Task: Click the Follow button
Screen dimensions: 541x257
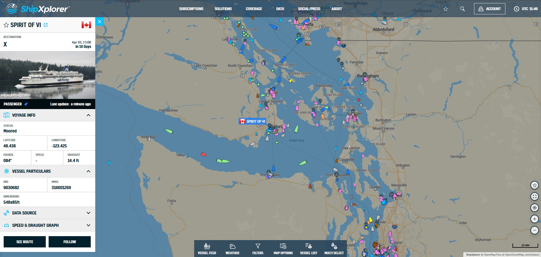Action: pyautogui.click(x=70, y=242)
